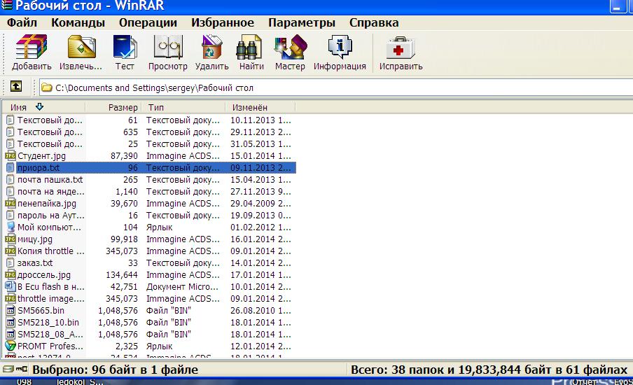
Task: Go up one folder level arrow button
Action: point(15,86)
